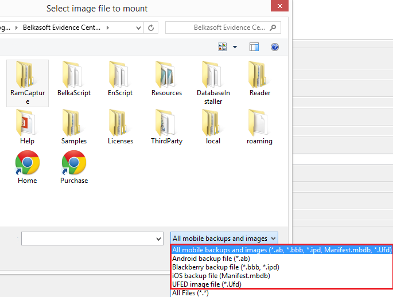The height and width of the screenshot is (297, 393).
Task: Click the file name input field
Action: point(88,239)
